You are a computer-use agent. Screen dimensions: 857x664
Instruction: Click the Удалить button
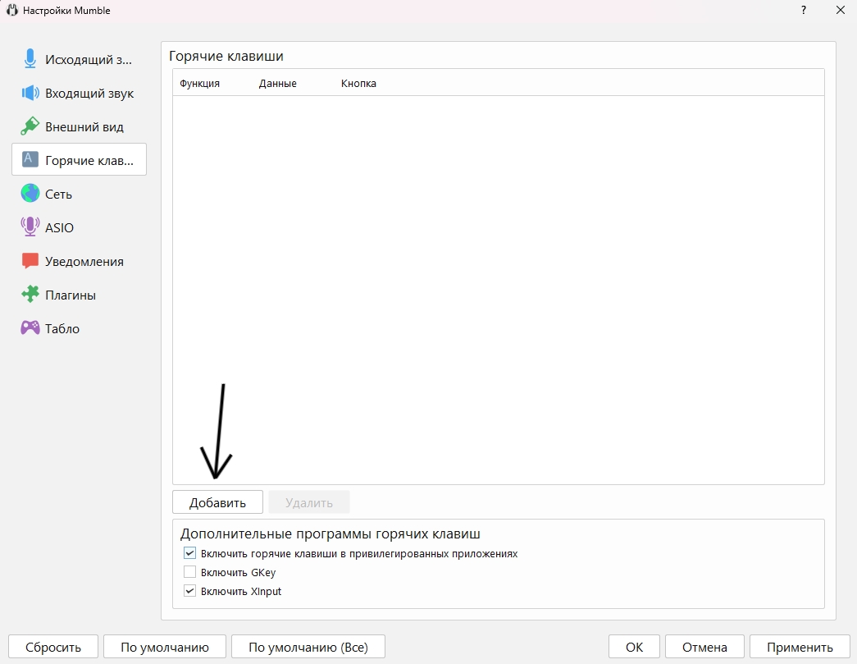pos(309,502)
